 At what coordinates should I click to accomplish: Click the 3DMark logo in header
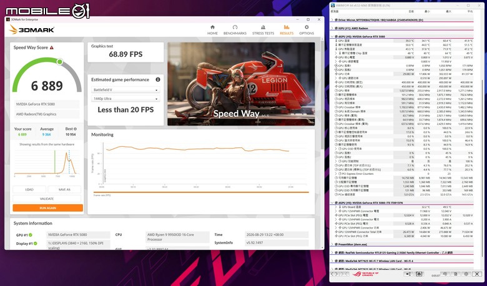[x=32, y=30]
